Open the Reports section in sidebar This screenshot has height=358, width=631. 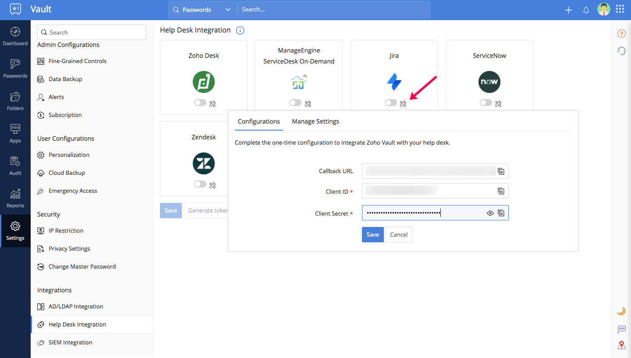(15, 198)
